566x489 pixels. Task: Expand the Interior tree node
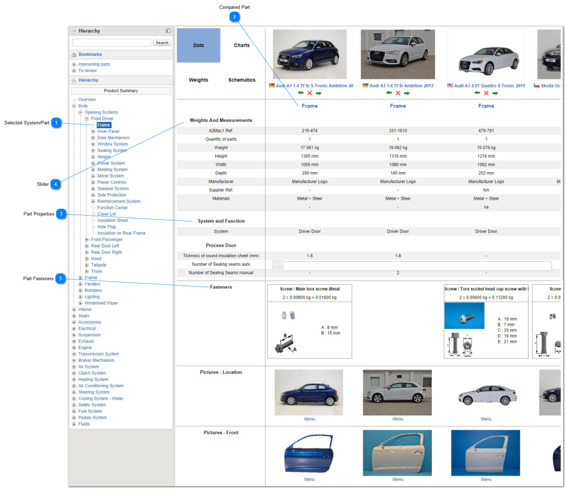coord(74,310)
